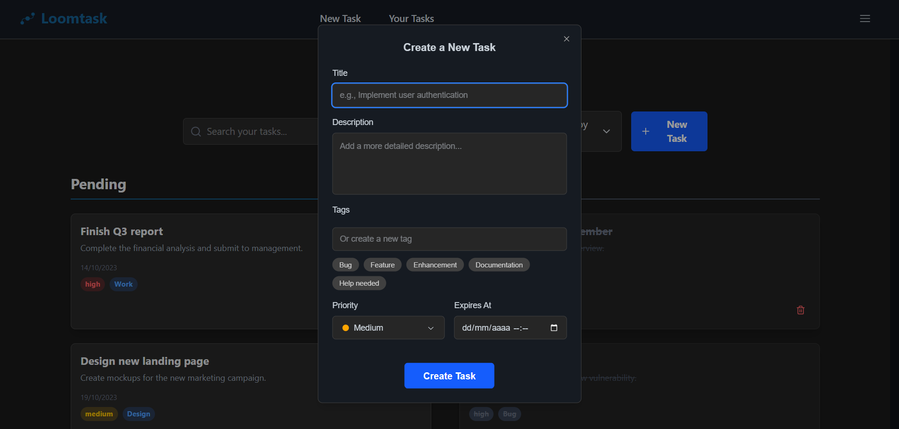Select the Help needed tag chip
The height and width of the screenshot is (429, 899).
pyautogui.click(x=359, y=283)
